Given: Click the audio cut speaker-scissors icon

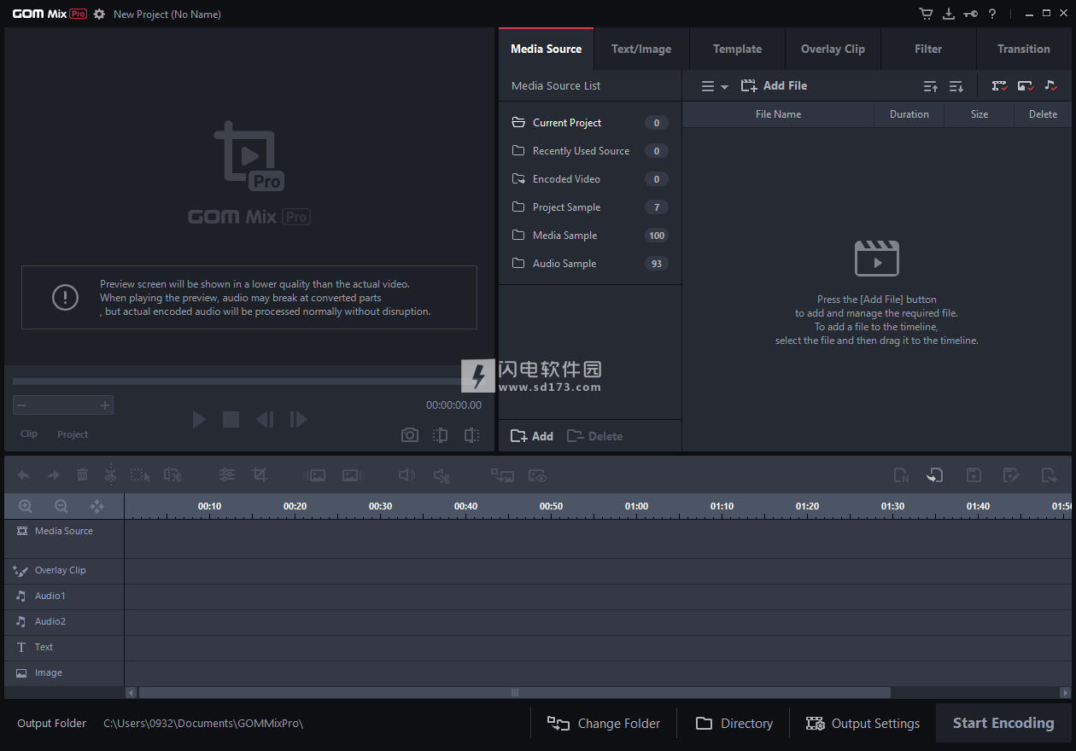Looking at the screenshot, I should pyautogui.click(x=442, y=475).
